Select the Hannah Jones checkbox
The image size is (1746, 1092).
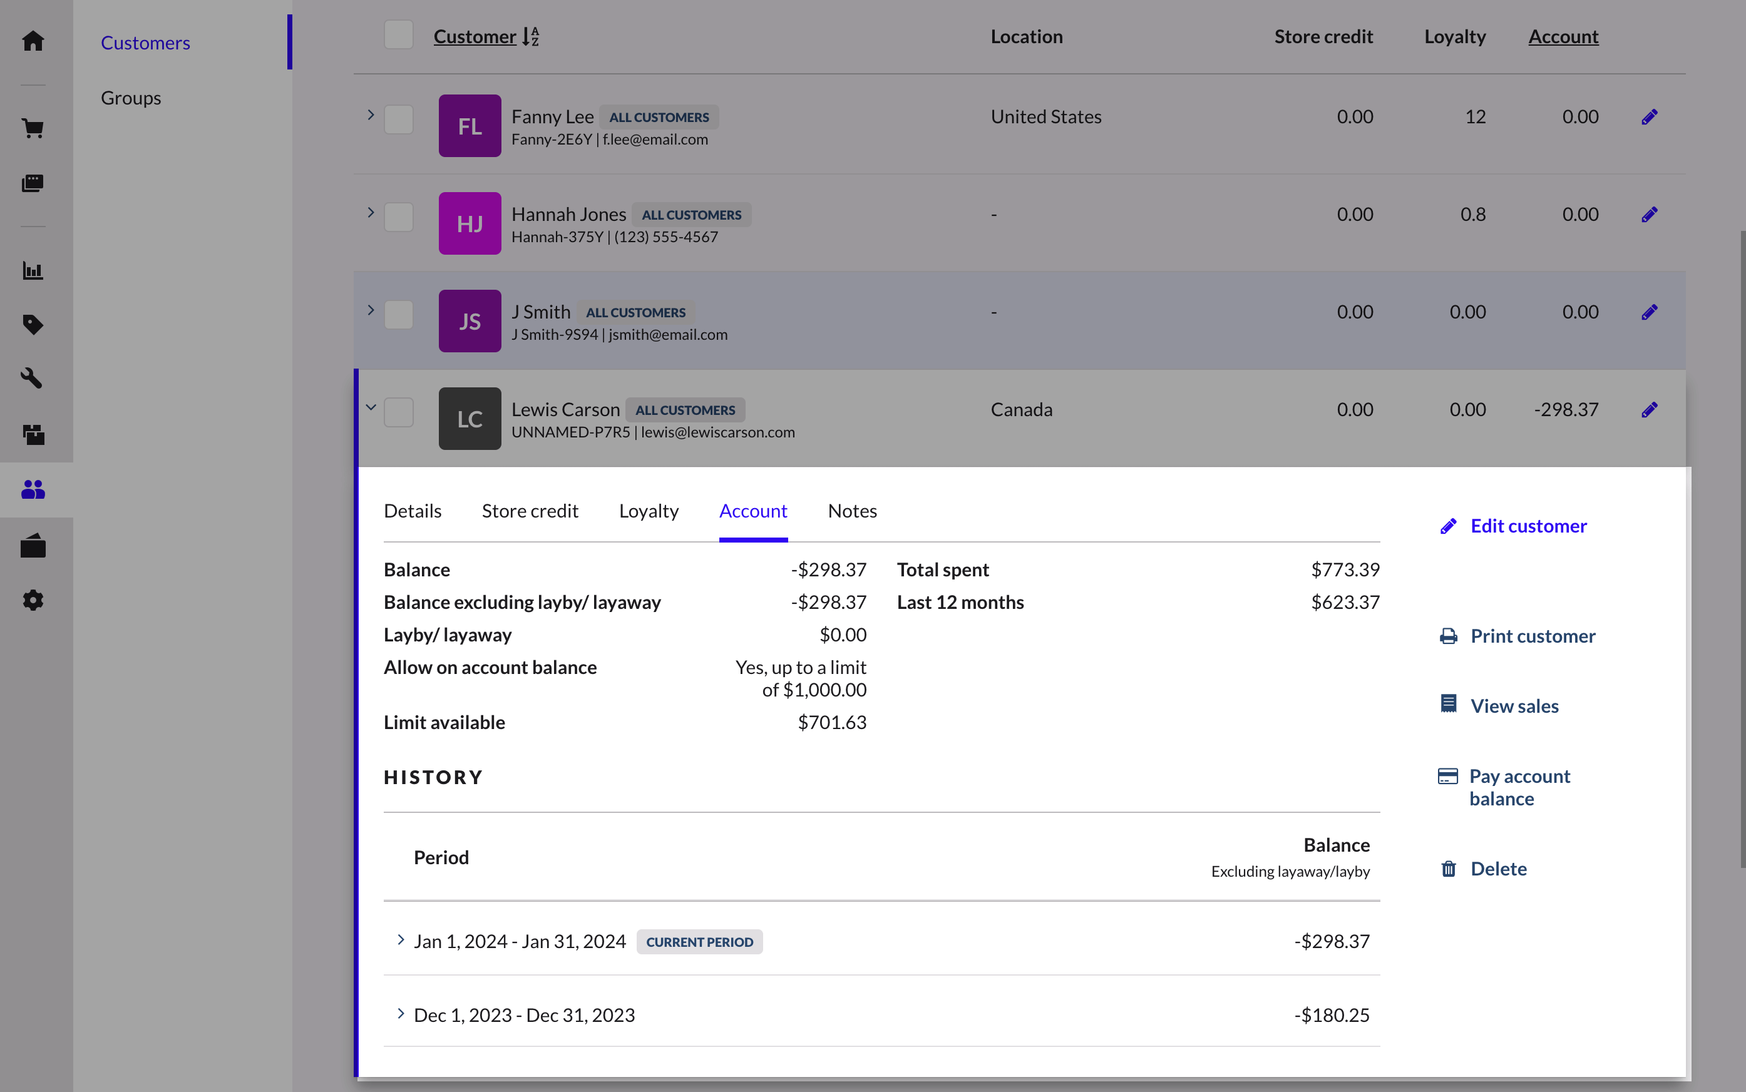click(x=399, y=217)
